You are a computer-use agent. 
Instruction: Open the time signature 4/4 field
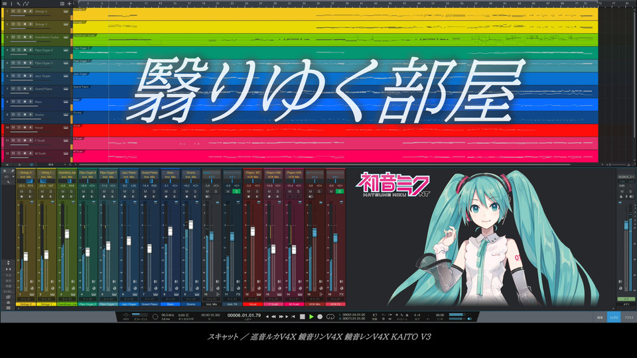(417, 315)
